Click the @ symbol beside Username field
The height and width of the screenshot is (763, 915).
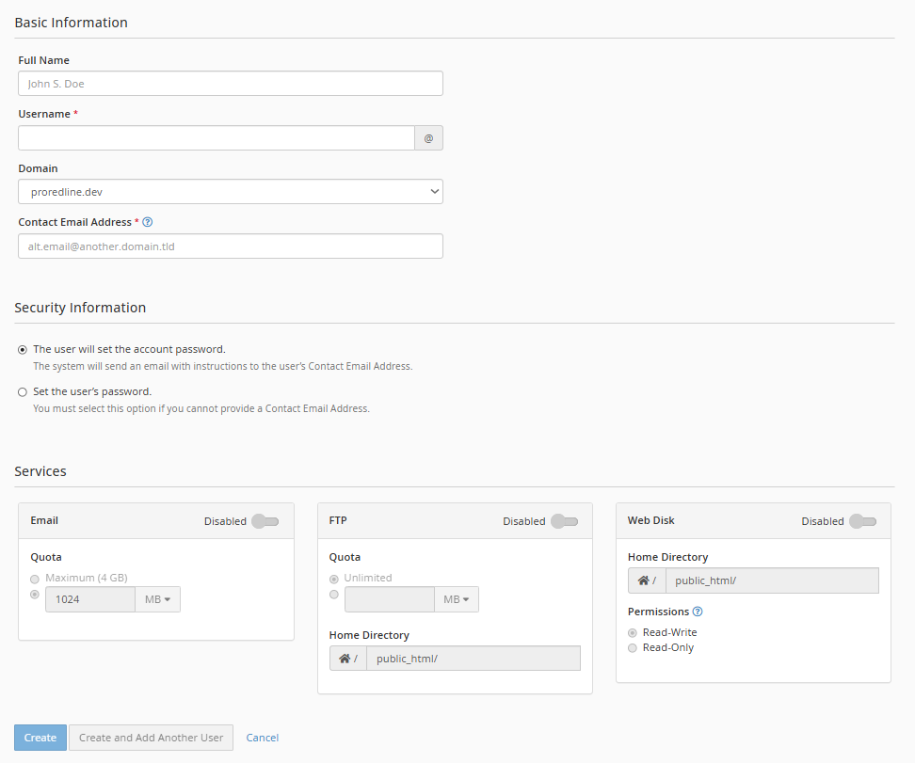(x=428, y=138)
